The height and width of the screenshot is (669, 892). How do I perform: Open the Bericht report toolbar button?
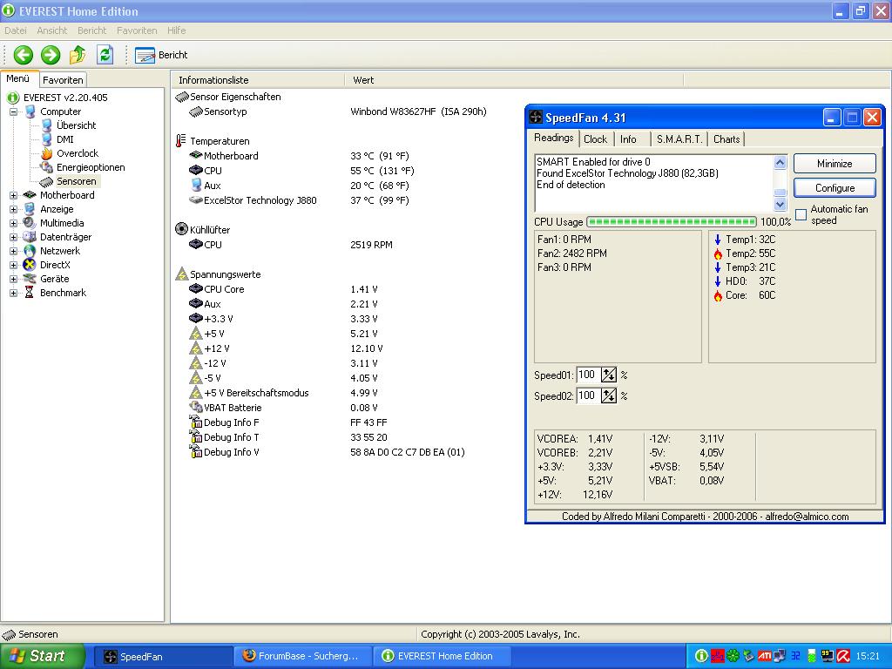pos(161,55)
